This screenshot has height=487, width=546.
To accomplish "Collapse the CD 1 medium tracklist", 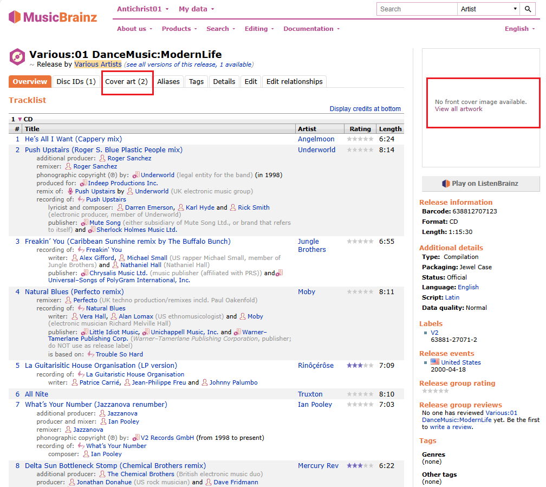I will [20, 119].
